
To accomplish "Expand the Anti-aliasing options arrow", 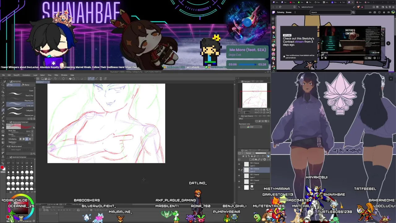I will click(x=32, y=139).
